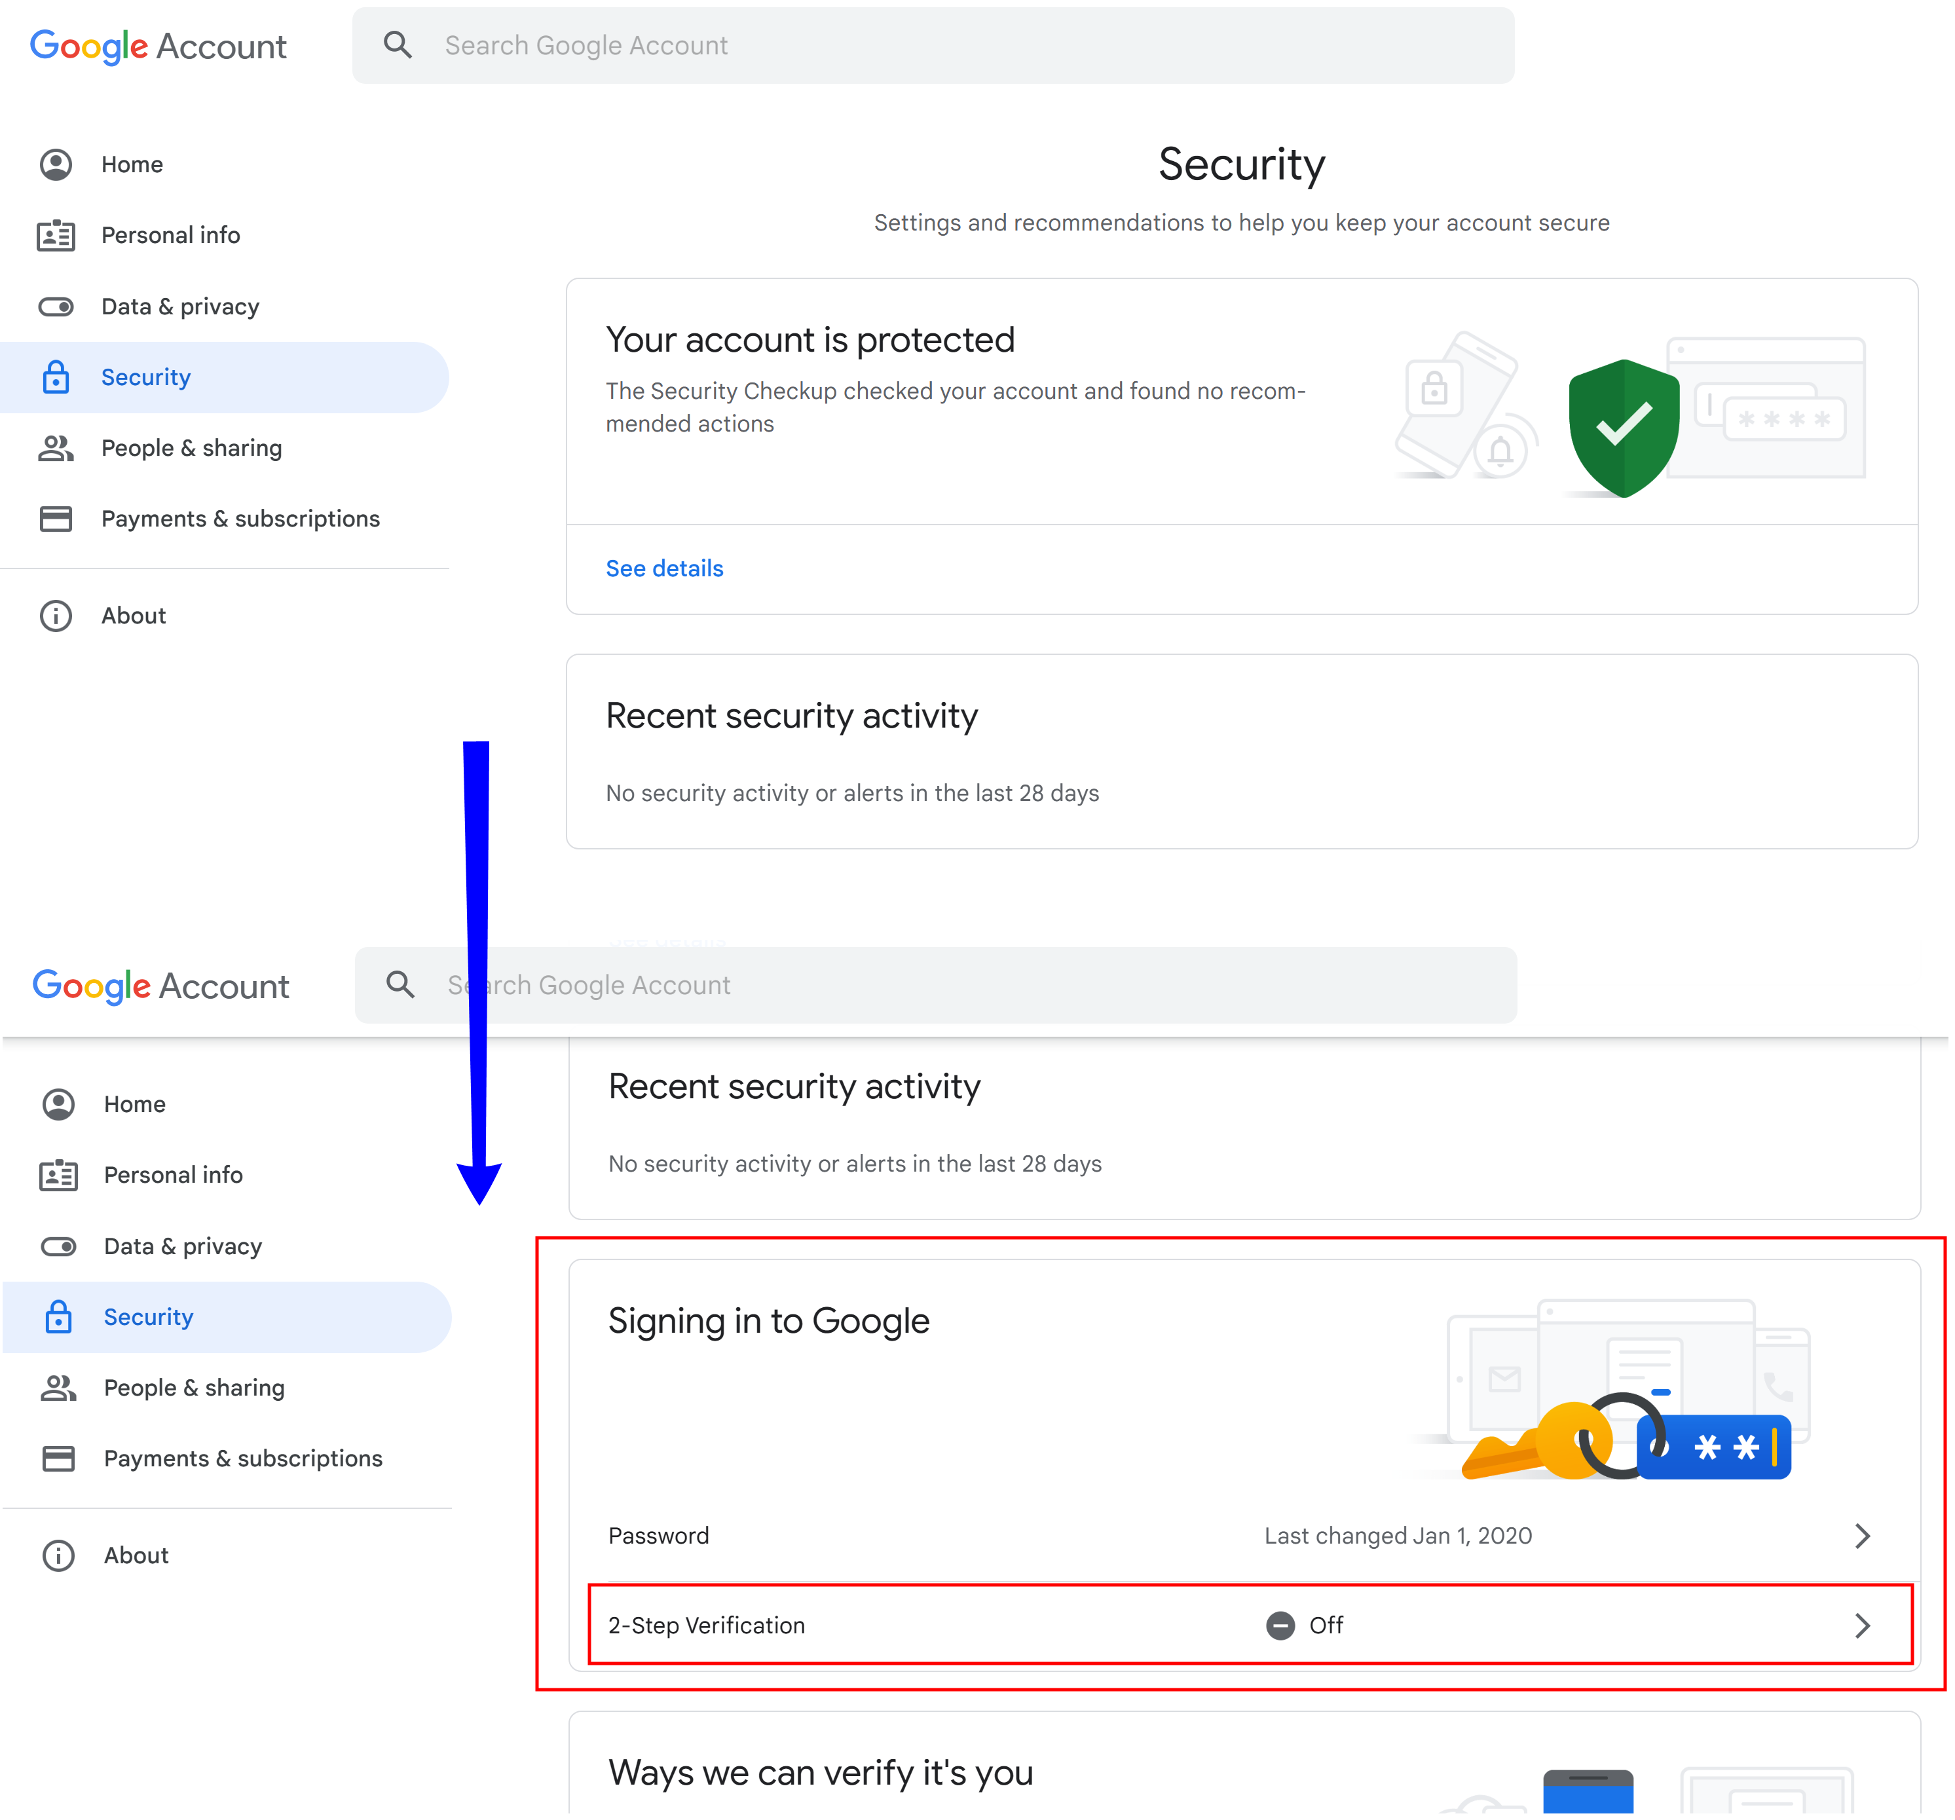This screenshot has width=1955, height=1820.
Task: Click the About info icon in the lower sidebar
Action: click(59, 1555)
